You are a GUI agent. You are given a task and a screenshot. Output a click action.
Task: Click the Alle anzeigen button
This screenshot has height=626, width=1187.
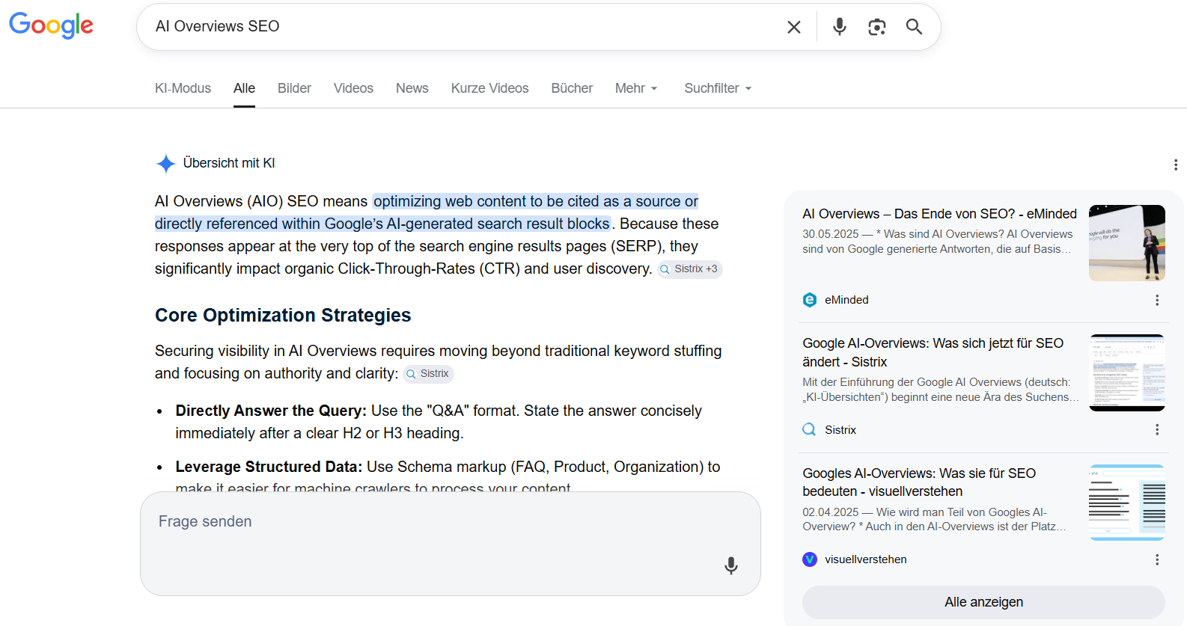(x=983, y=602)
